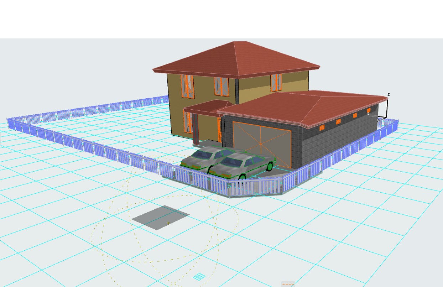
Task: Select the dark corner column on the upper floor
Action: (236, 92)
